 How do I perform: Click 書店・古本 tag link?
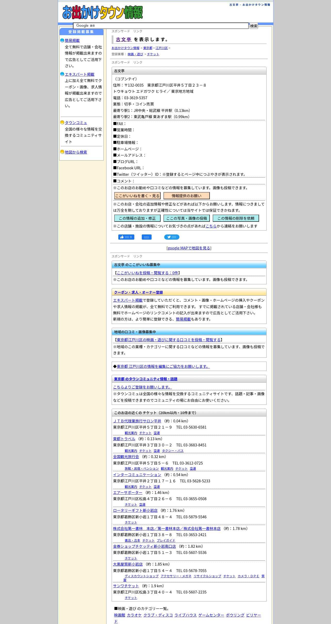[x=133, y=541]
